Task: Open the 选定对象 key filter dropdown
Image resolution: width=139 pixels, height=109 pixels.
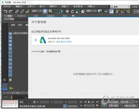Action: pos(129,102)
